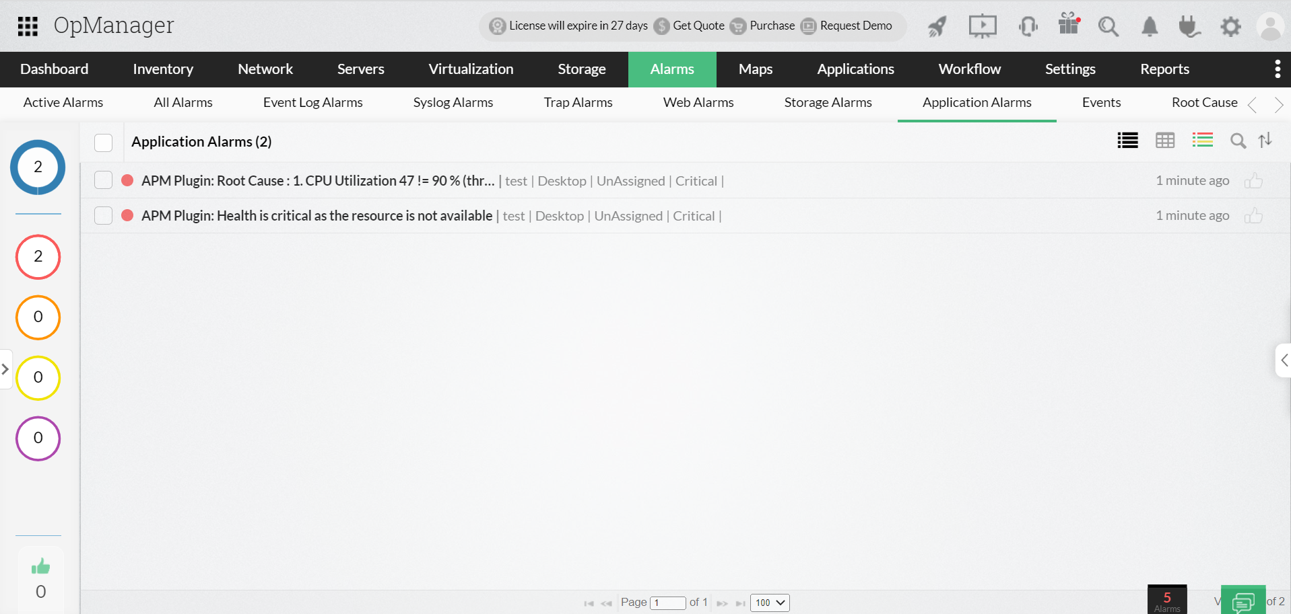Switch to Syslog Alarms tab
Viewport: 1291px width, 614px height.
[453, 103]
